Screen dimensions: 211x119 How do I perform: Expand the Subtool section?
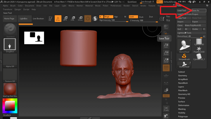click(x=181, y=72)
